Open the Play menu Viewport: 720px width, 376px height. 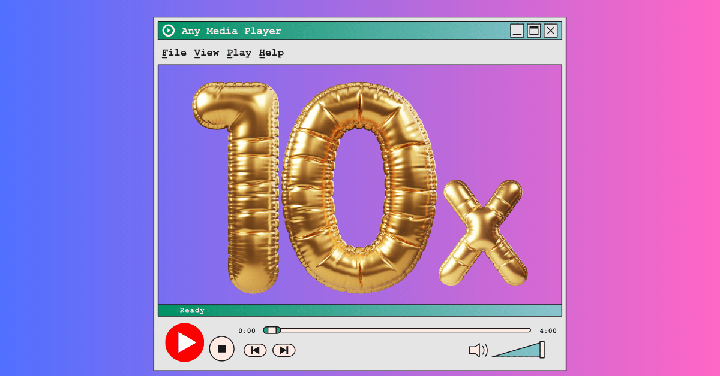[x=239, y=53]
